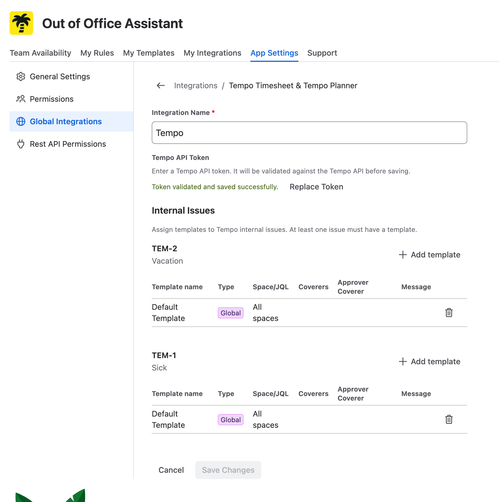This screenshot has width=499, height=502.
Task: Delete Default Template from TEM-2 Vacation
Action: click(x=449, y=313)
